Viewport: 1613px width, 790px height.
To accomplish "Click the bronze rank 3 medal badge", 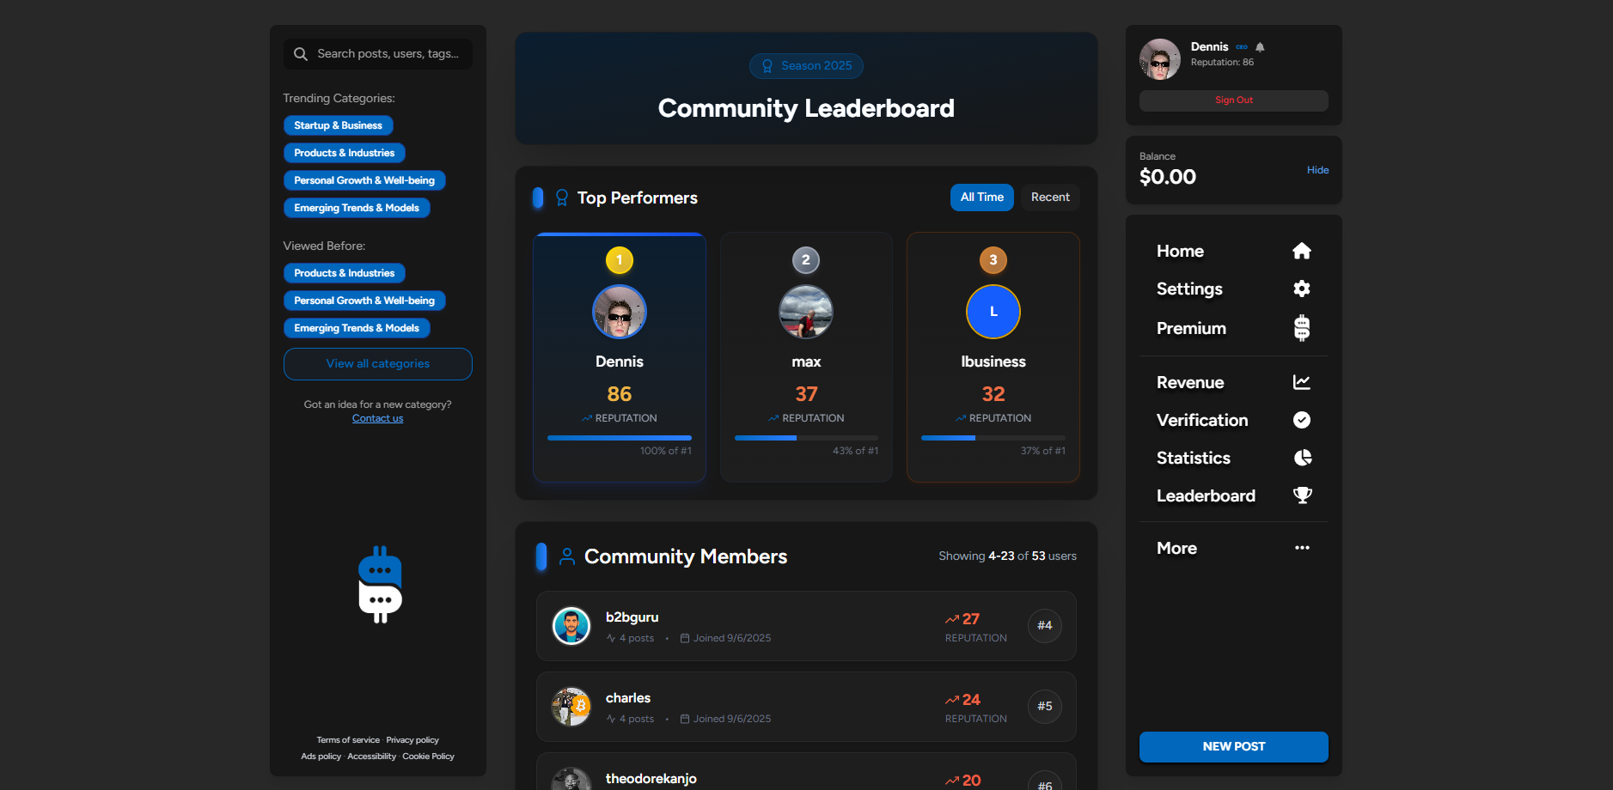I will point(993,260).
